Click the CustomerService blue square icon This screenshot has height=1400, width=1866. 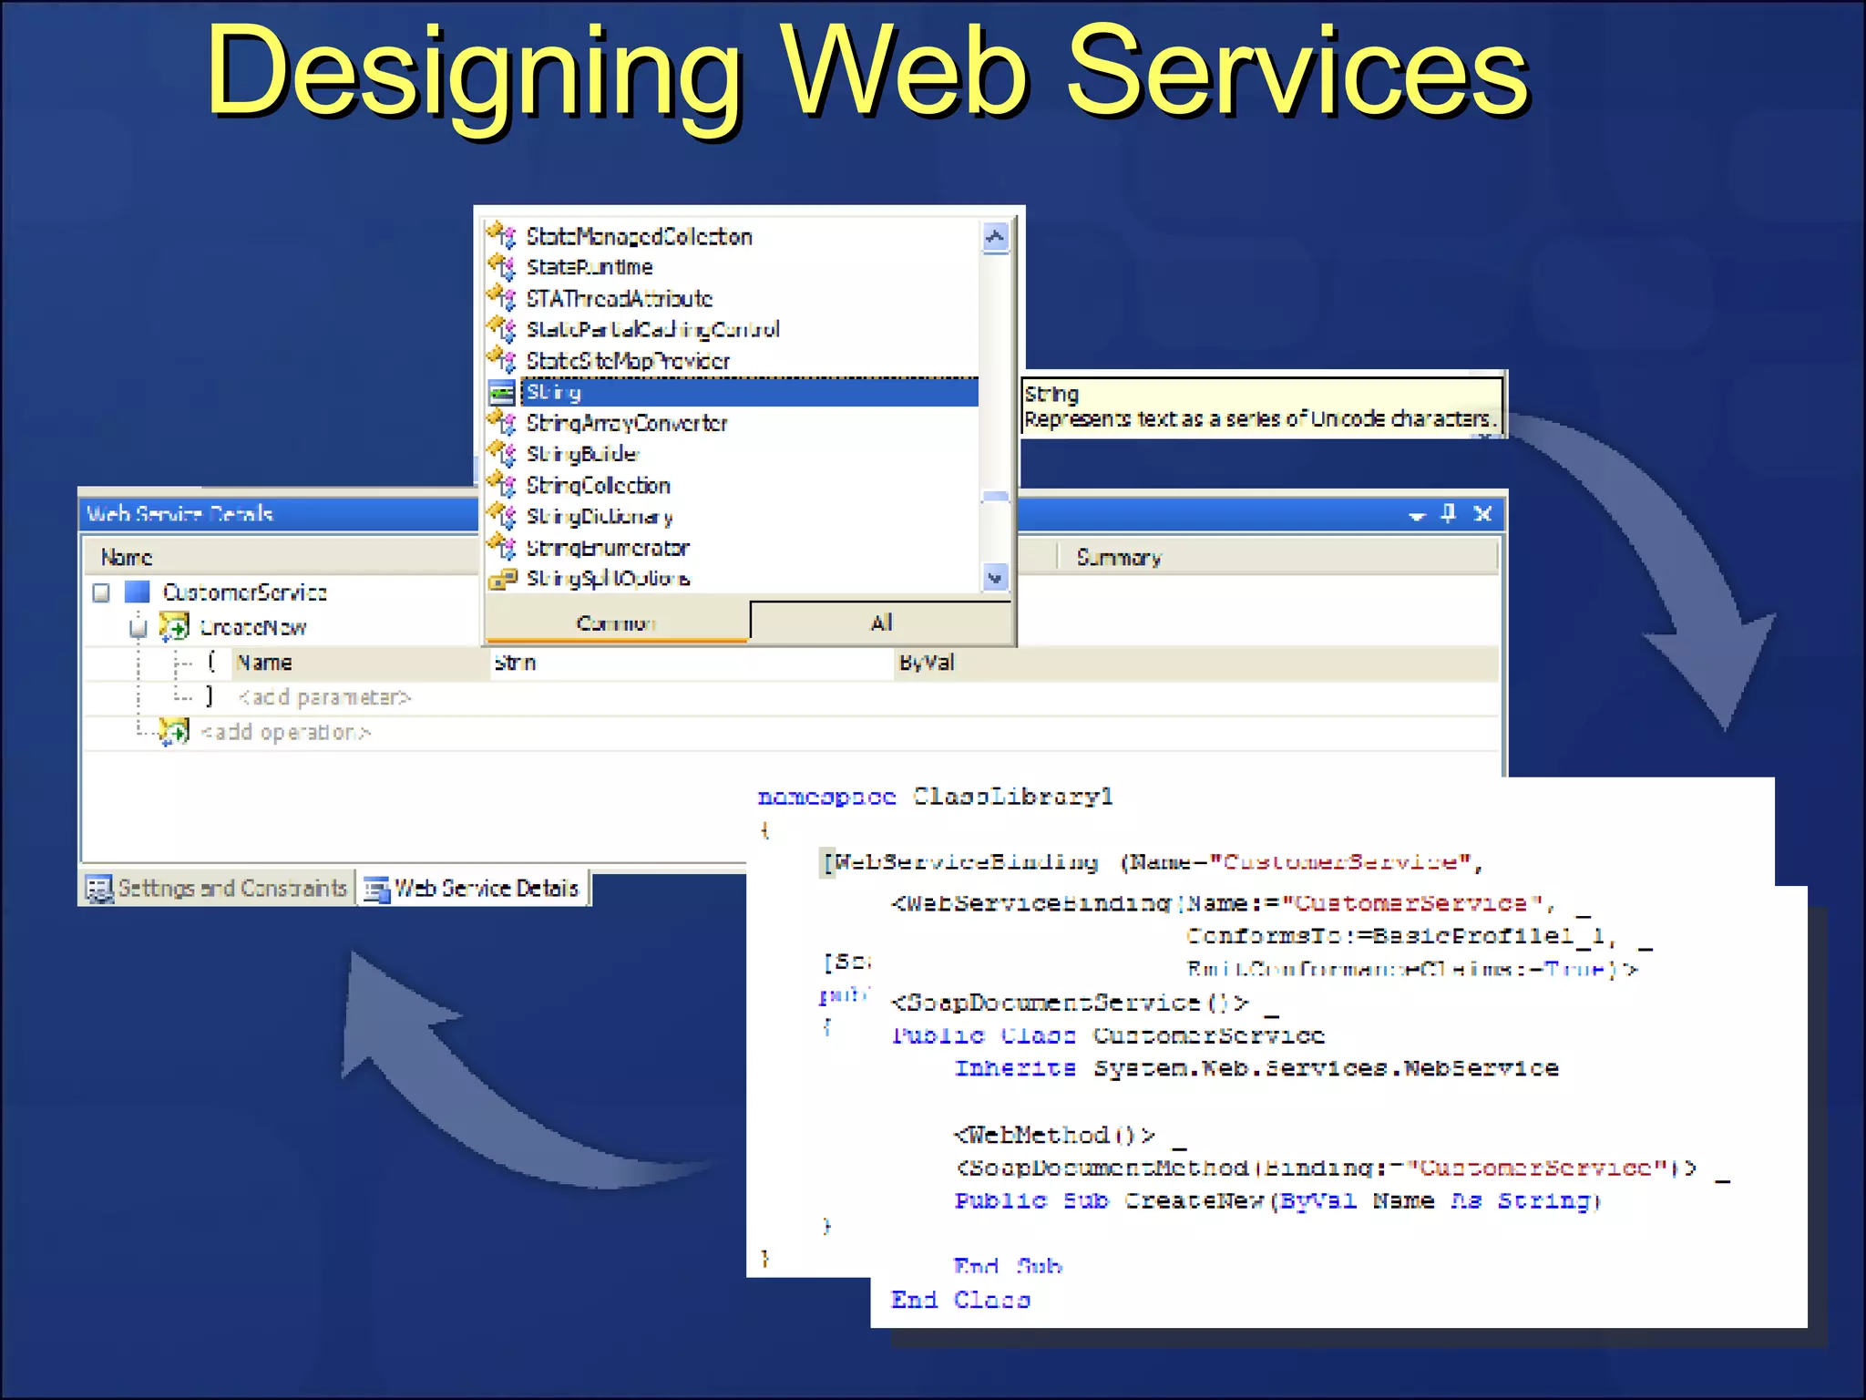click(138, 592)
